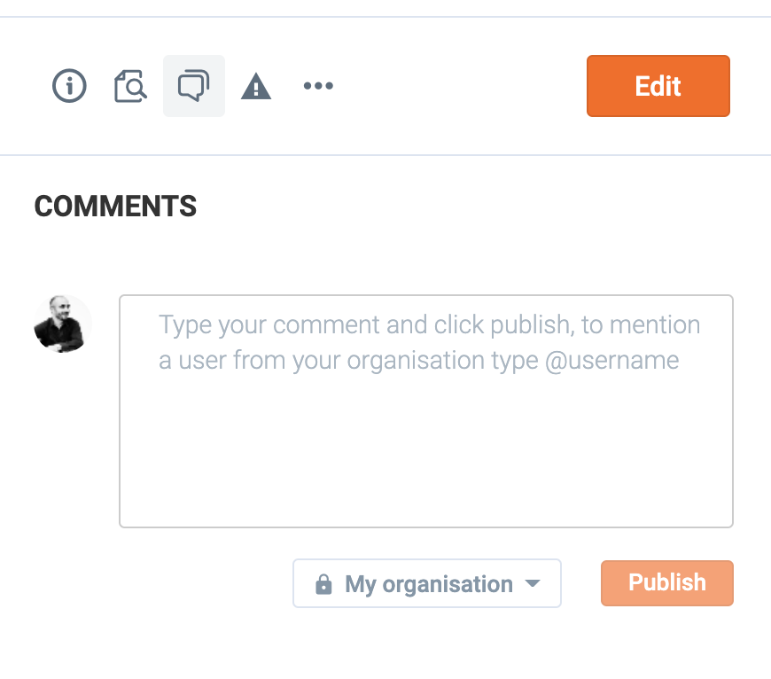Click the circled 'i' info tab
This screenshot has width=771, height=679.
pos(70,86)
